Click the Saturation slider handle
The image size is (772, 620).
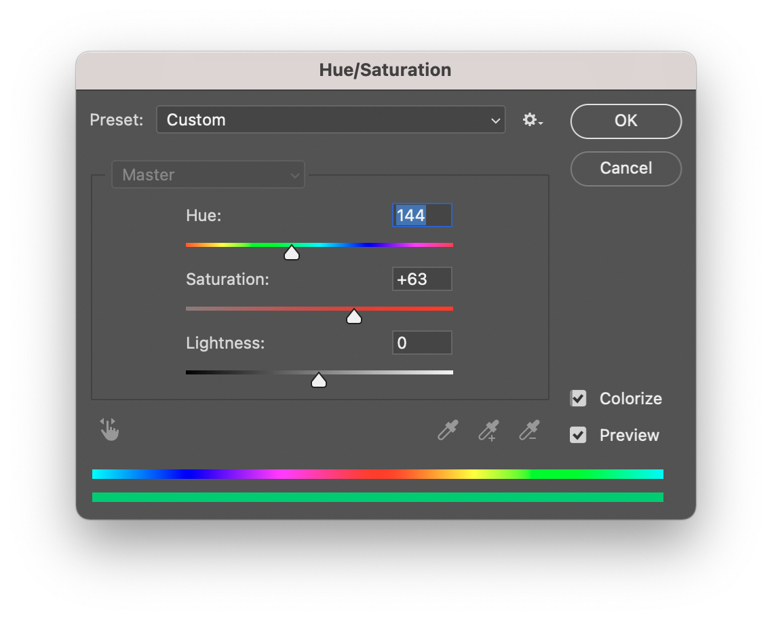pos(354,316)
